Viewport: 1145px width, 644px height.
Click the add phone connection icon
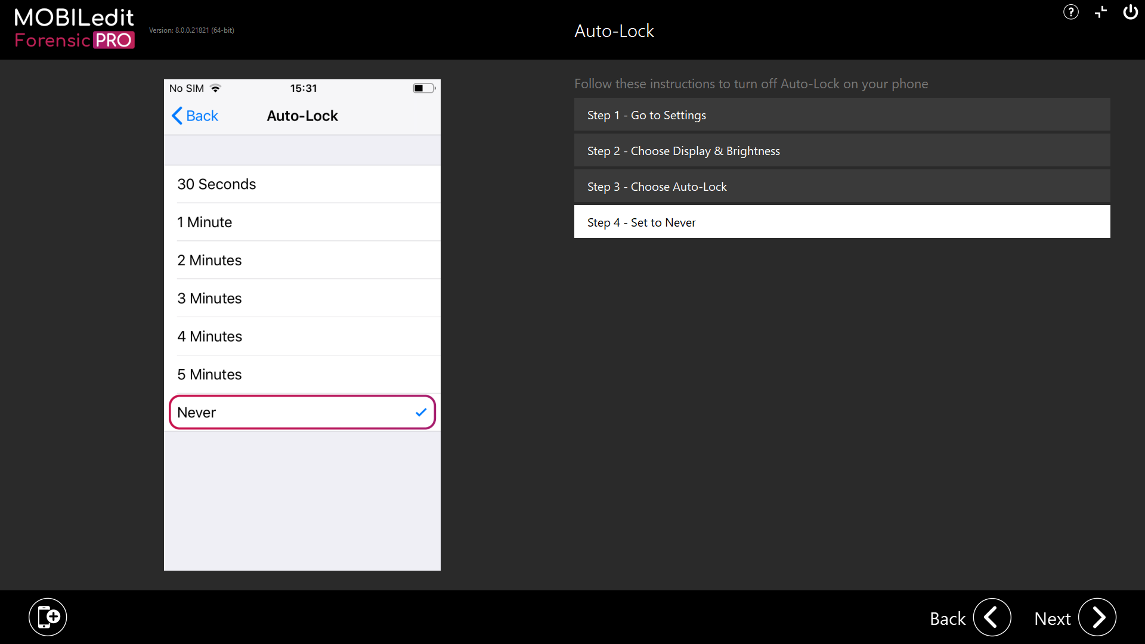(x=48, y=617)
